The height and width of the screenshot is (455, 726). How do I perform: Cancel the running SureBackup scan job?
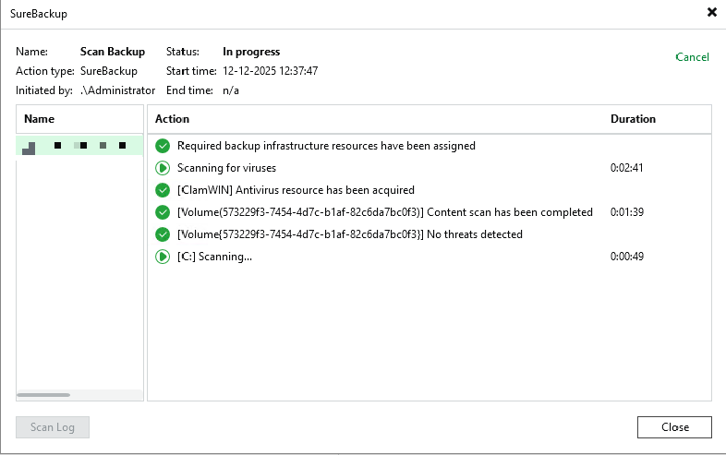[692, 57]
